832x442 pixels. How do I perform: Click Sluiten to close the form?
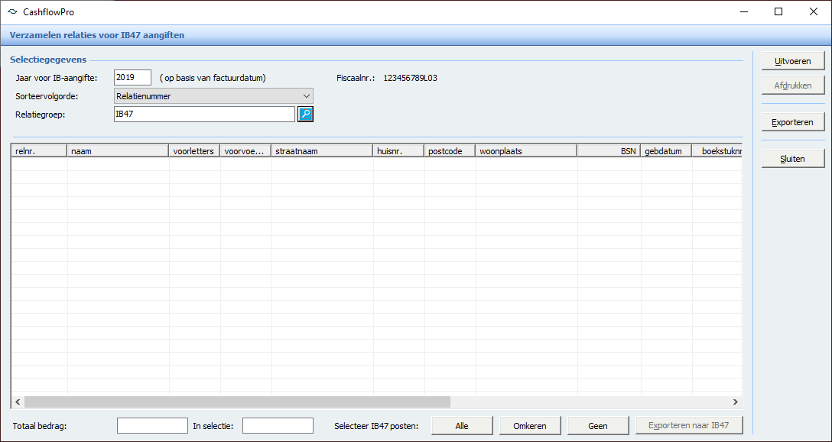pyautogui.click(x=793, y=159)
